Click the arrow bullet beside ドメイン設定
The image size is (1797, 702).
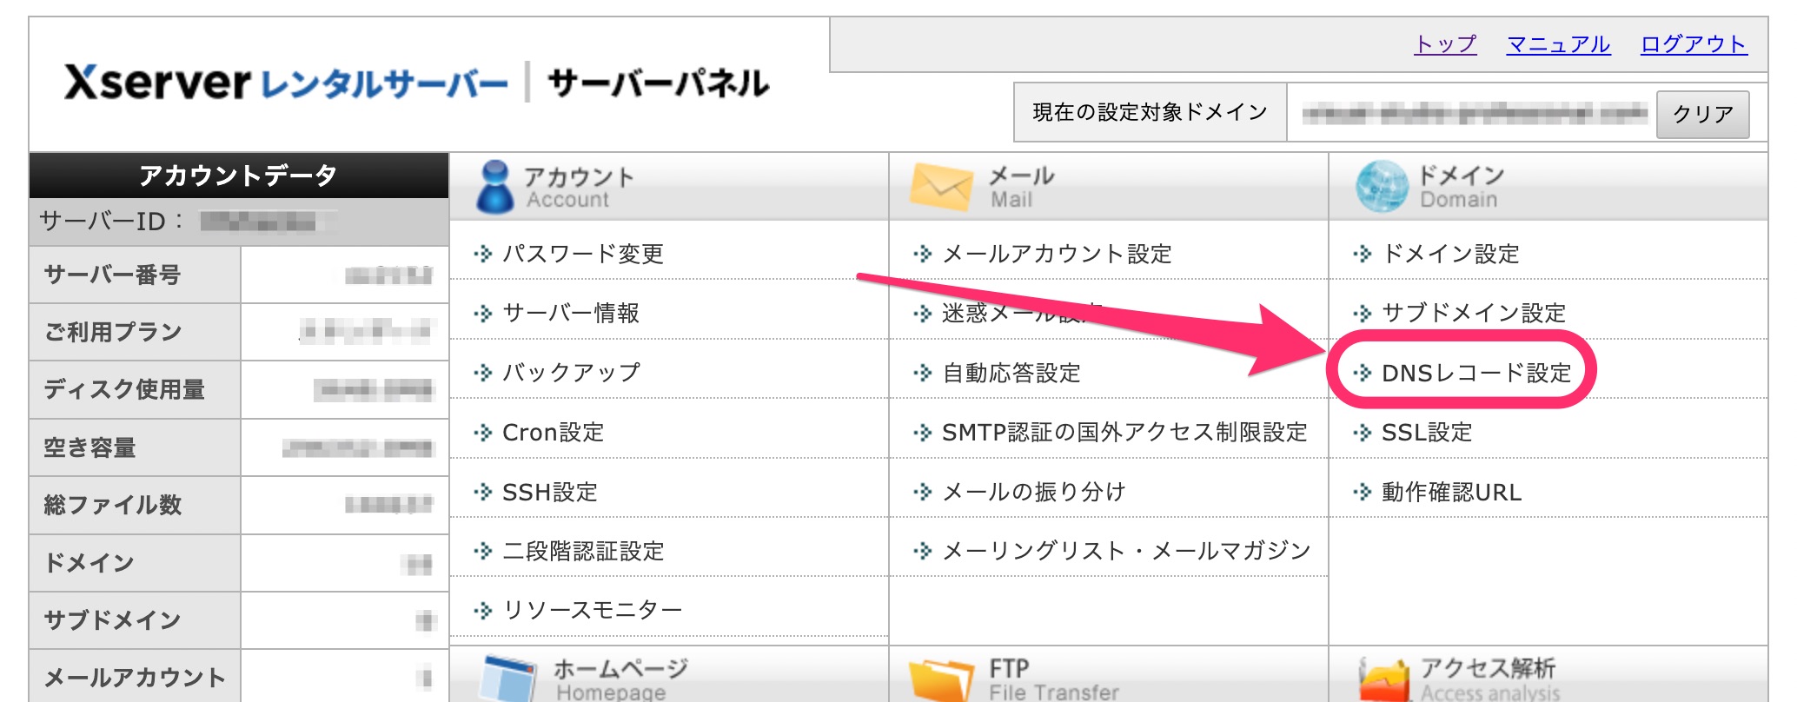pos(1362,255)
